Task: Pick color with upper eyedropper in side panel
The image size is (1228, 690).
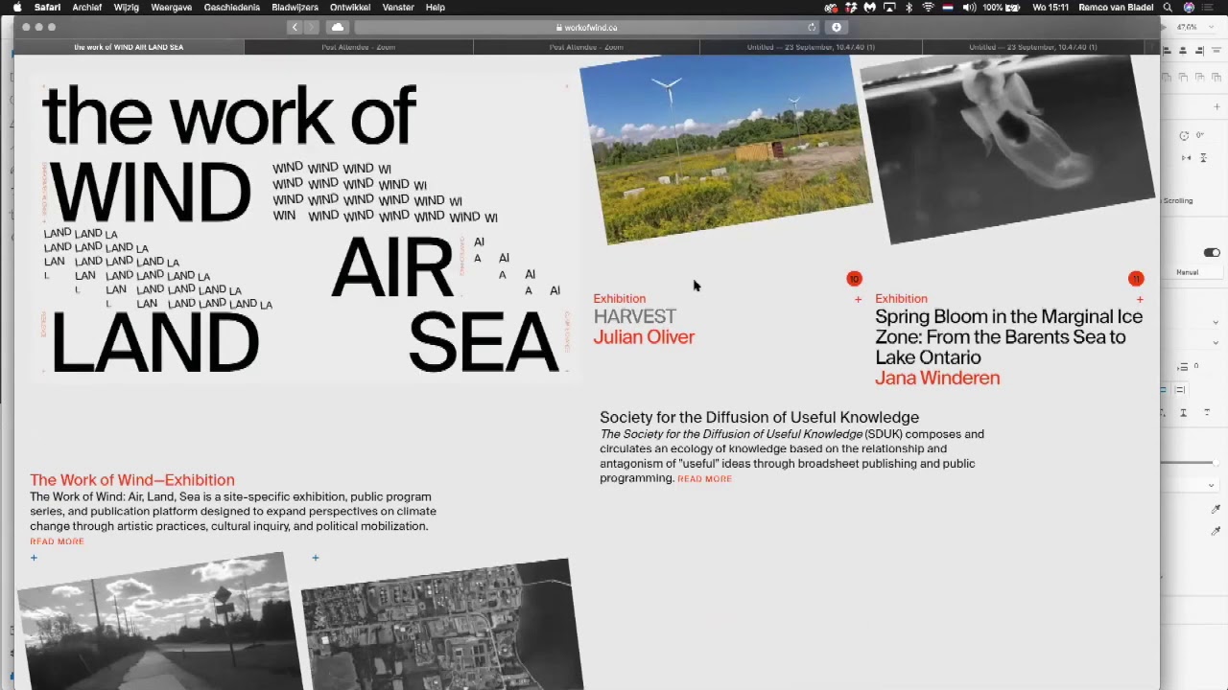Action: pos(1216,509)
